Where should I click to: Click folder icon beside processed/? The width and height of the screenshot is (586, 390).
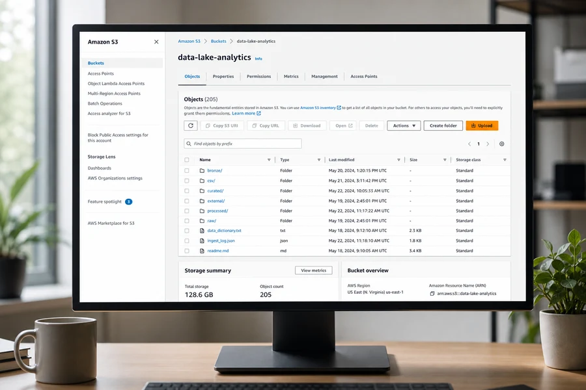(202, 211)
